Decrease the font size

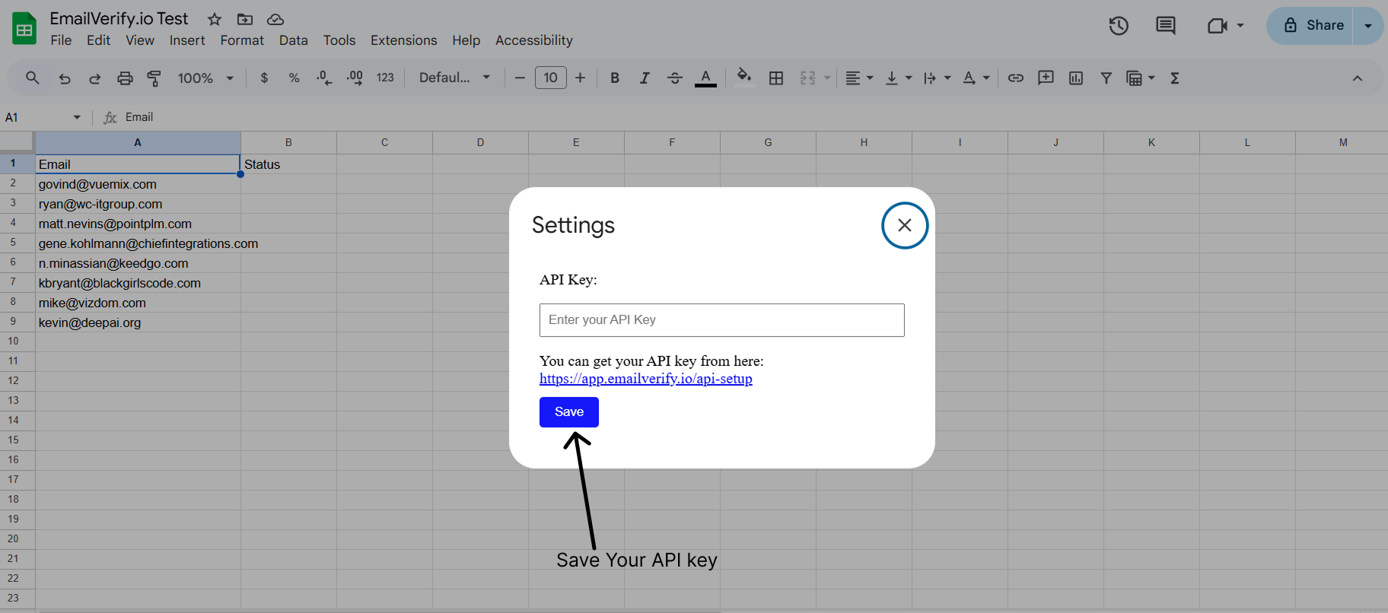pos(520,78)
